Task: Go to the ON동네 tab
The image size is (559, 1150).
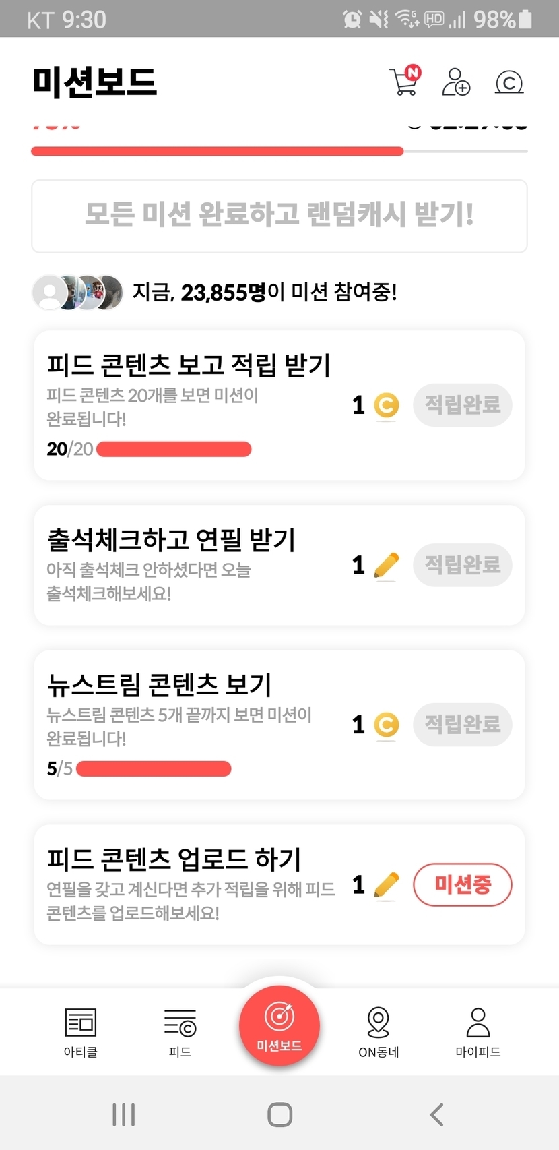Action: (379, 1031)
